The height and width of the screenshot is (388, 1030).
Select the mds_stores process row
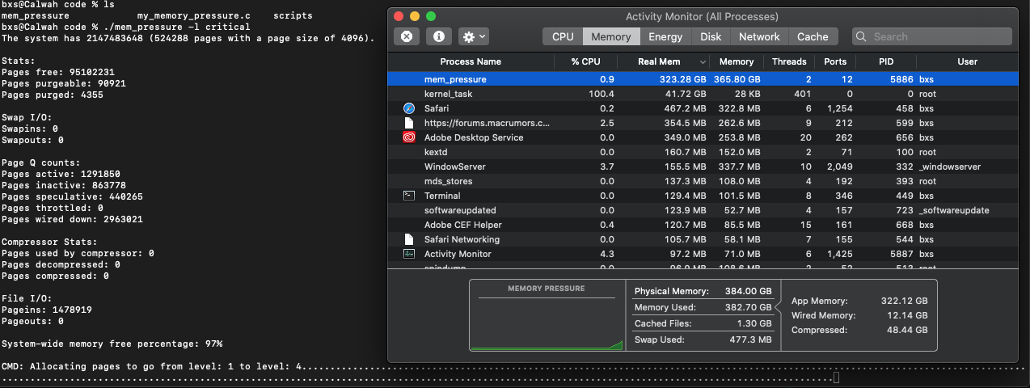pyautogui.click(x=703, y=181)
